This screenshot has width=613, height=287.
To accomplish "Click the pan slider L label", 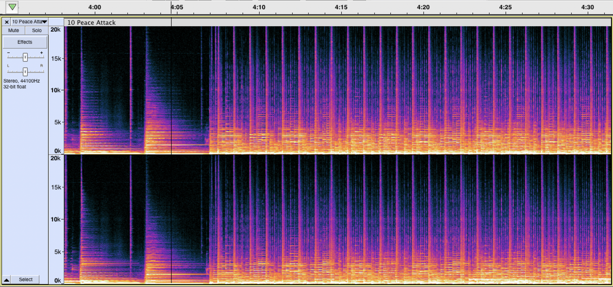I will pyautogui.click(x=8, y=65).
